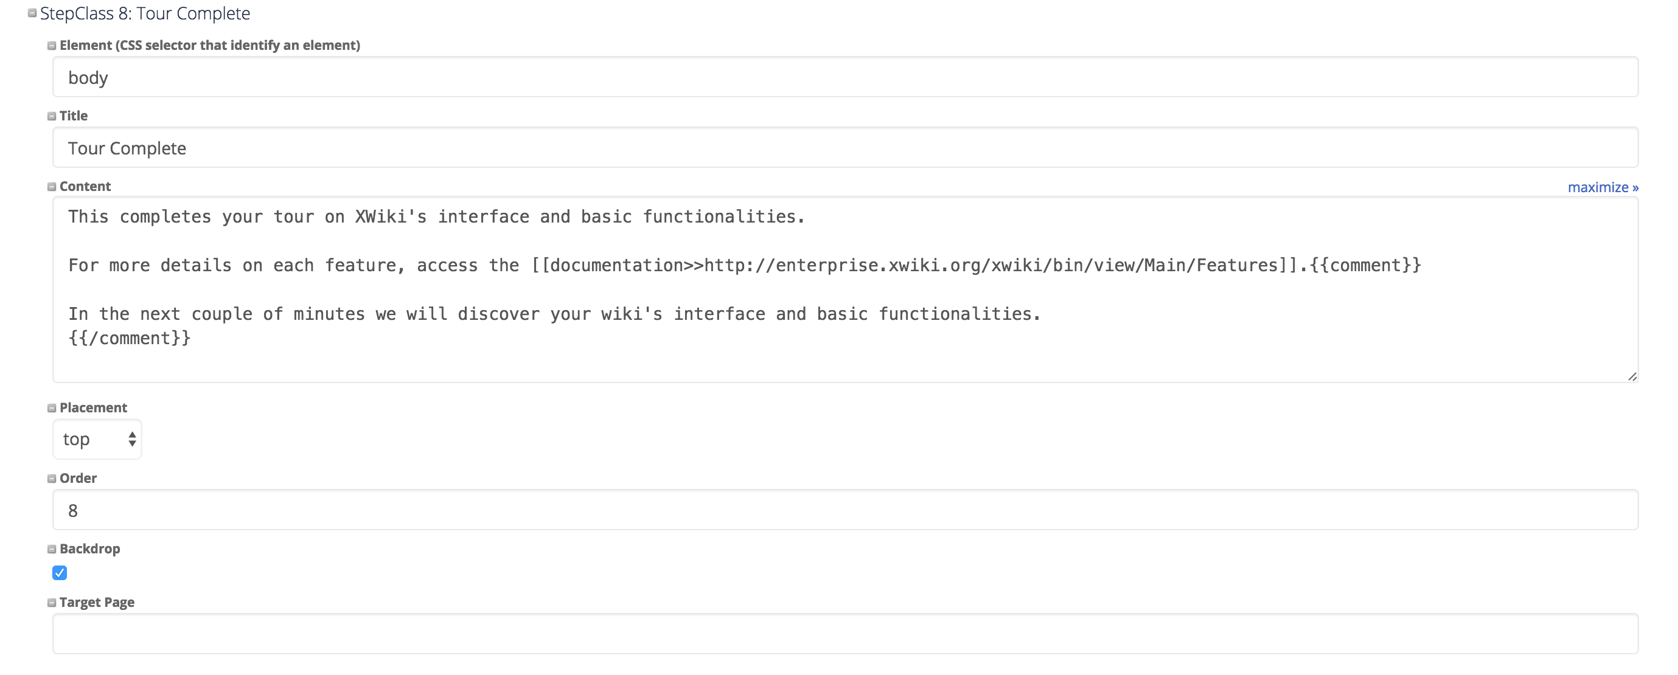Click the empty Target Page field
The image size is (1678, 675).
click(x=846, y=633)
